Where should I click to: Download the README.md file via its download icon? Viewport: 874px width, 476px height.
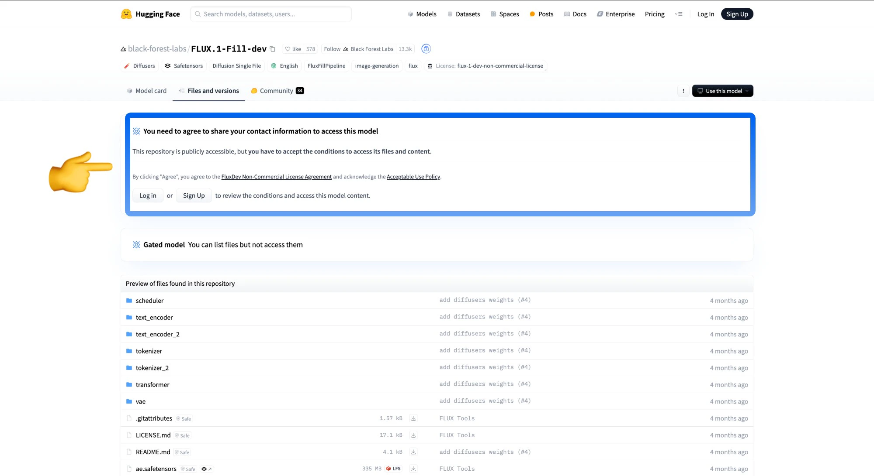(x=413, y=452)
